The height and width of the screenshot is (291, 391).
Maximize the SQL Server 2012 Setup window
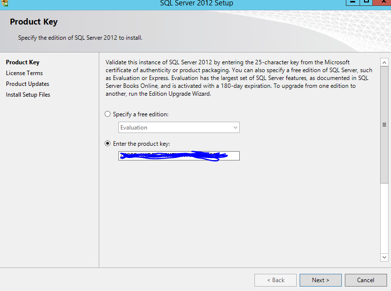366,2
